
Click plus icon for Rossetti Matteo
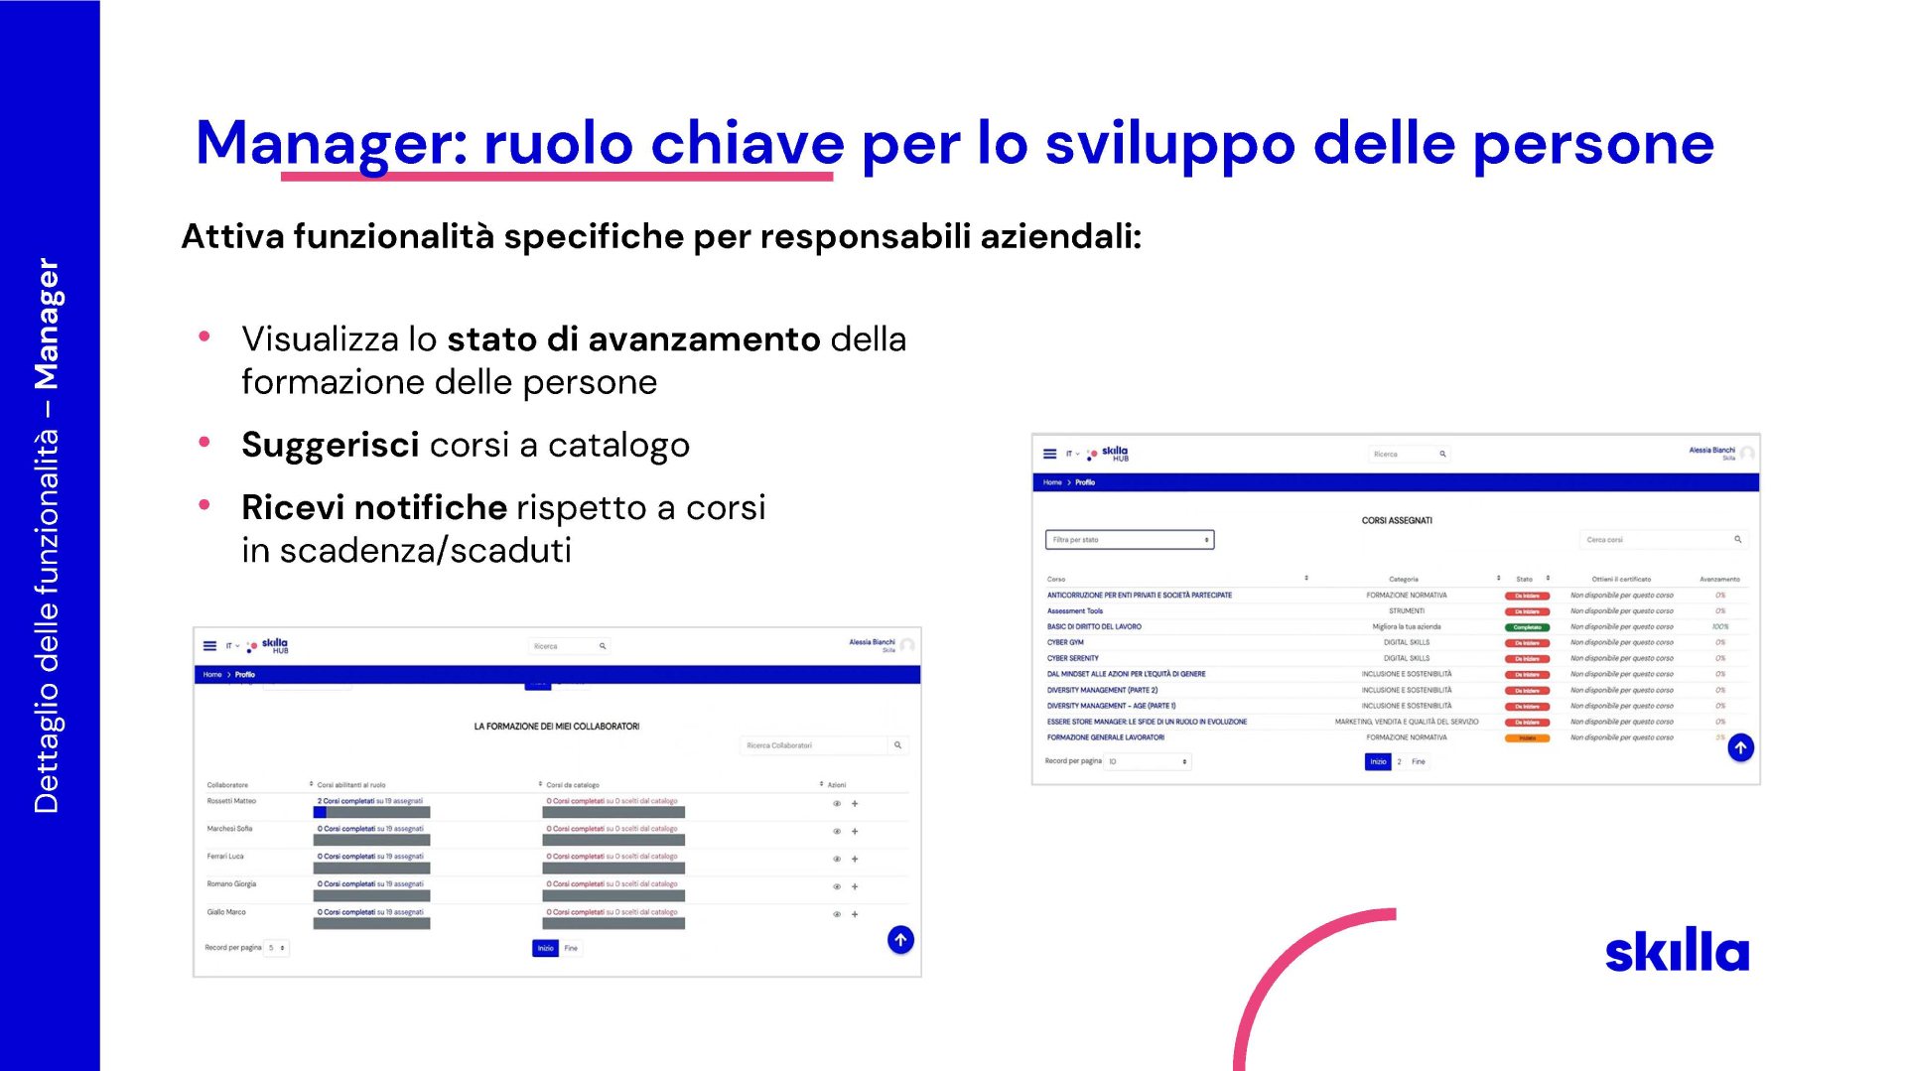[855, 804]
